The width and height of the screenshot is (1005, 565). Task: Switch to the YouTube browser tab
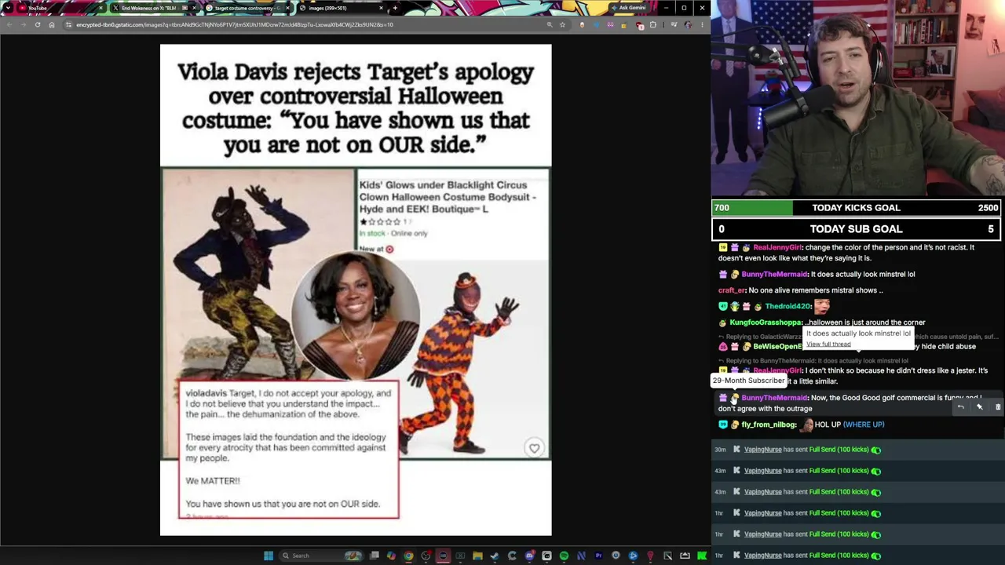[59, 8]
